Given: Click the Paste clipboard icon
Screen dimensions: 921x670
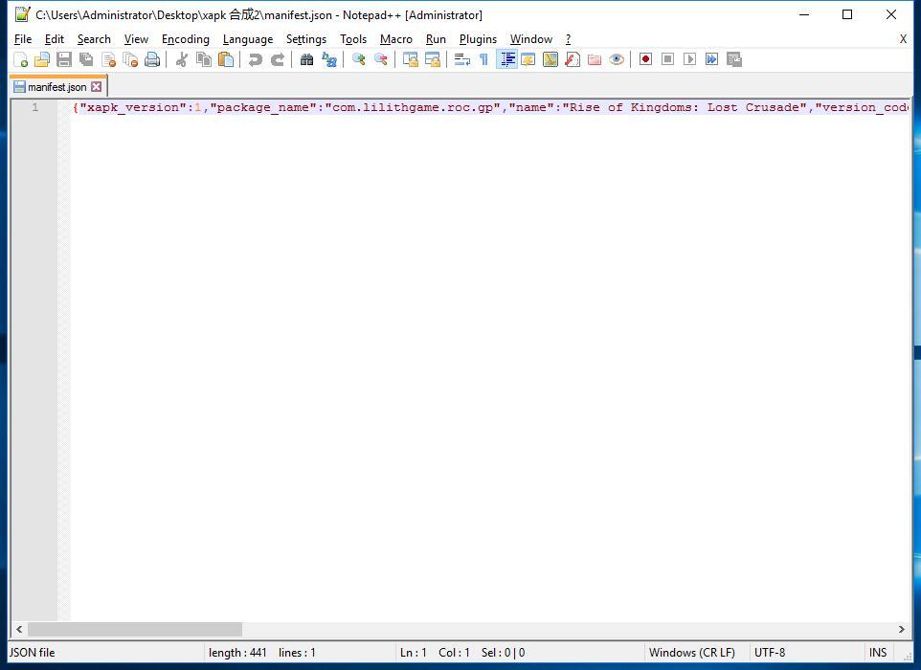Looking at the screenshot, I should pos(226,59).
